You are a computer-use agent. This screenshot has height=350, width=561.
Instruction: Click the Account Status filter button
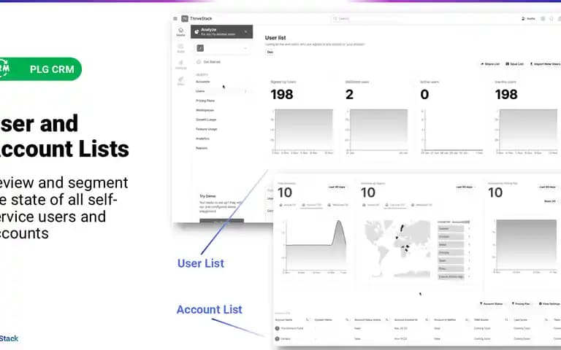pos(491,303)
